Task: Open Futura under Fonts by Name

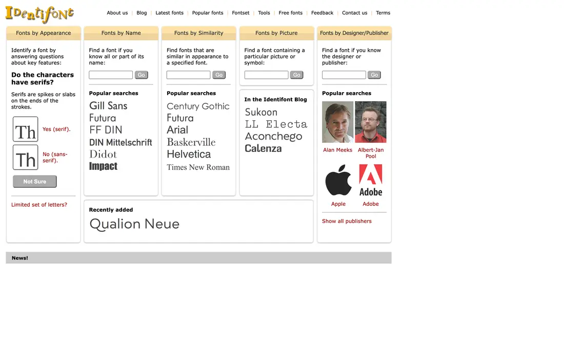Action: (x=103, y=118)
